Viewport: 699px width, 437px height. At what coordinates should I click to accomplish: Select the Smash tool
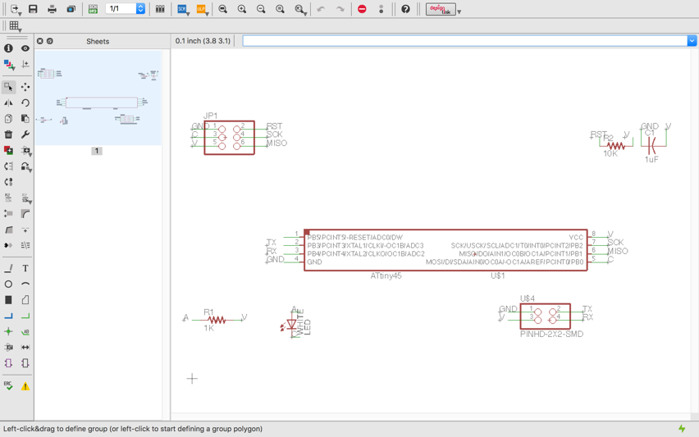pyautogui.click(x=8, y=214)
